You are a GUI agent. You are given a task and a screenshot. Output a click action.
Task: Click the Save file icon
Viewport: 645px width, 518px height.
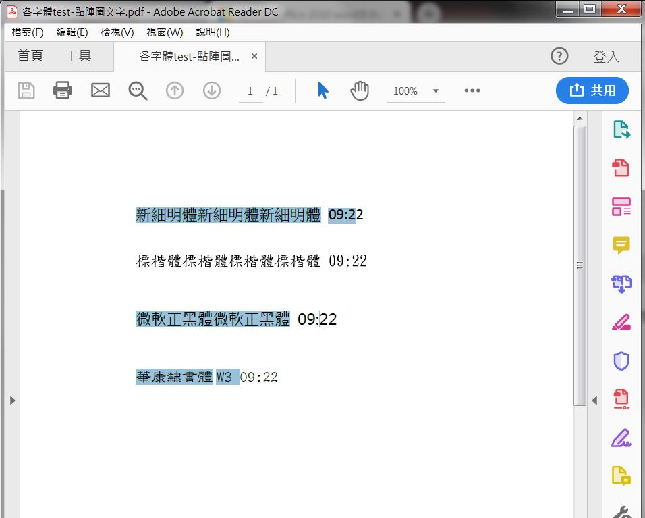click(x=26, y=90)
